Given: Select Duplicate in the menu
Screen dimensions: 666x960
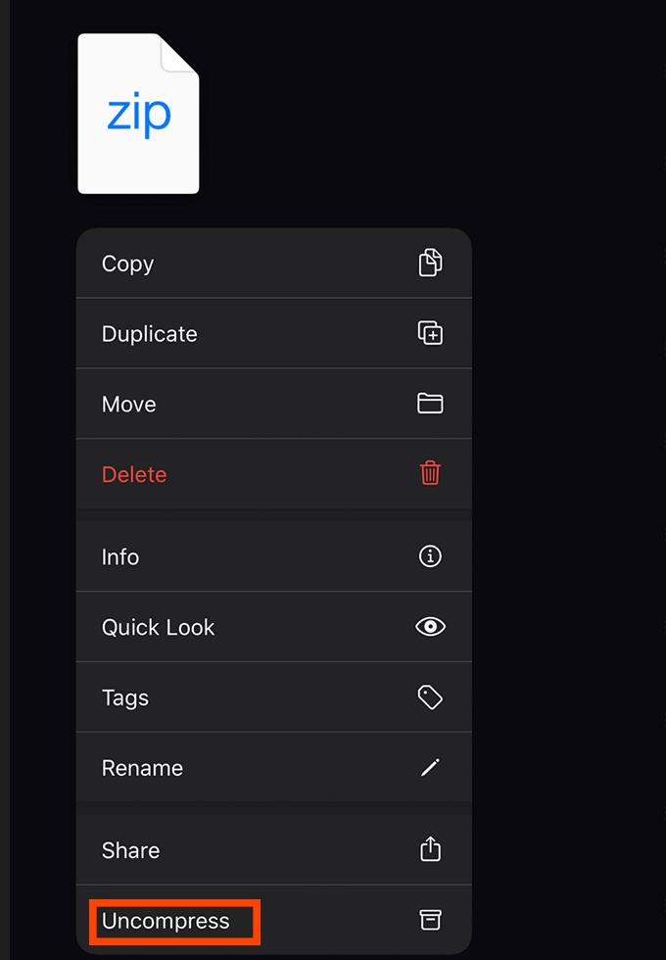Looking at the screenshot, I should pos(150,334).
